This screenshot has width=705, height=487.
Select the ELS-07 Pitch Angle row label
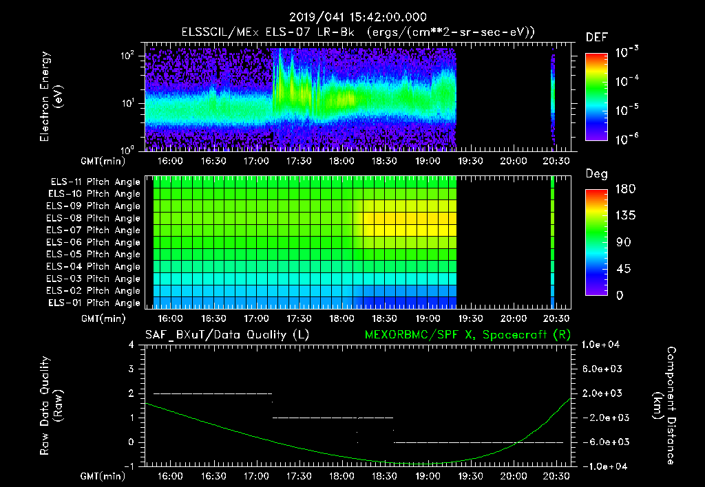tap(94, 230)
